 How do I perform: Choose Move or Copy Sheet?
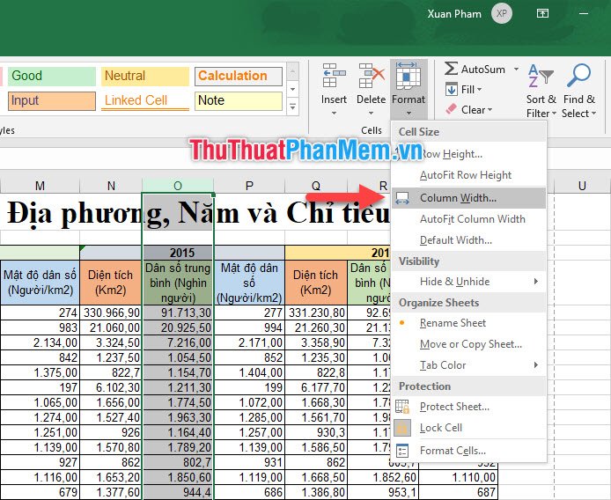pyautogui.click(x=468, y=344)
